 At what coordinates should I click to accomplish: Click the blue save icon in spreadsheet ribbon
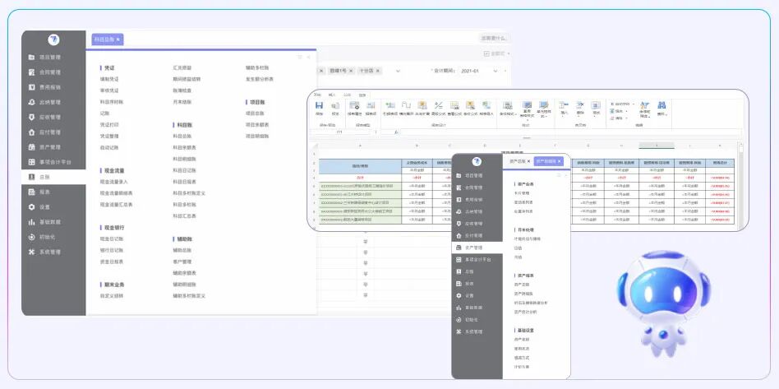(319, 107)
